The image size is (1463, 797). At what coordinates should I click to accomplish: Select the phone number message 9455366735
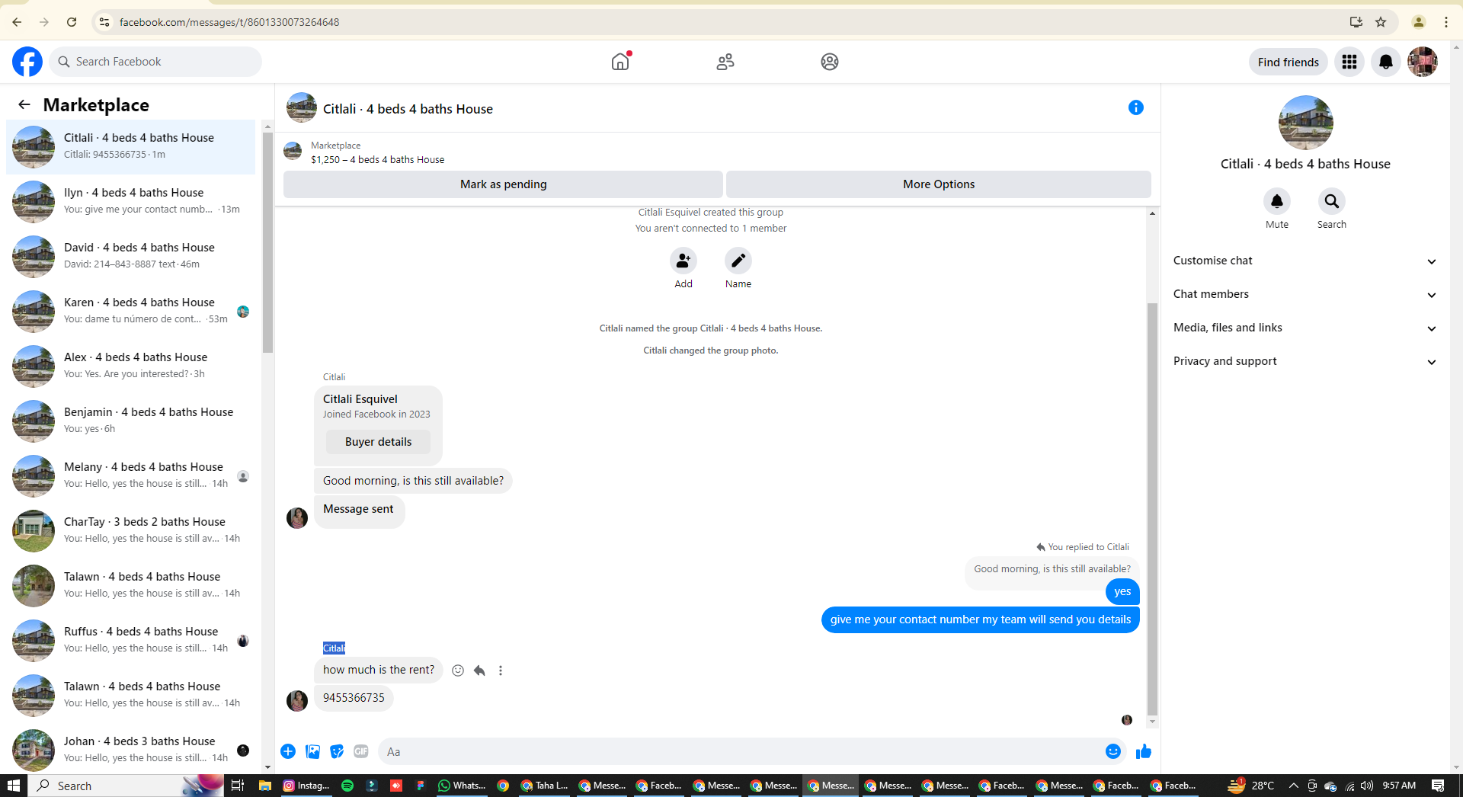pos(354,698)
